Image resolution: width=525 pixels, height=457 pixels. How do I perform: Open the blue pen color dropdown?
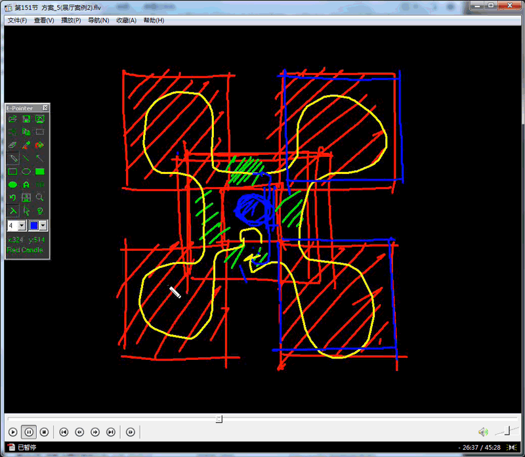(x=43, y=225)
